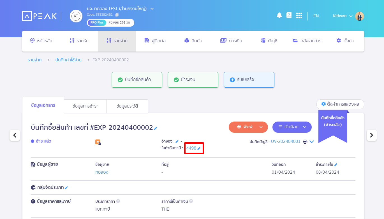Image resolution: width=384 pixels, height=219 pixels.
Task: Click the รับใบเสร็จ step button
Action: (249, 80)
